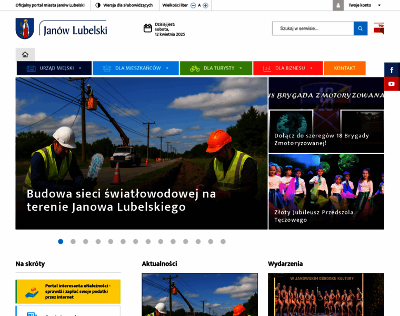The width and height of the screenshot is (400, 316).
Task: Click the Dla Biznesu chart icon
Action: pos(267,68)
